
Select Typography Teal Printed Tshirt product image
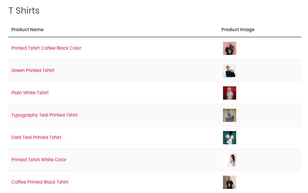pyautogui.click(x=229, y=115)
